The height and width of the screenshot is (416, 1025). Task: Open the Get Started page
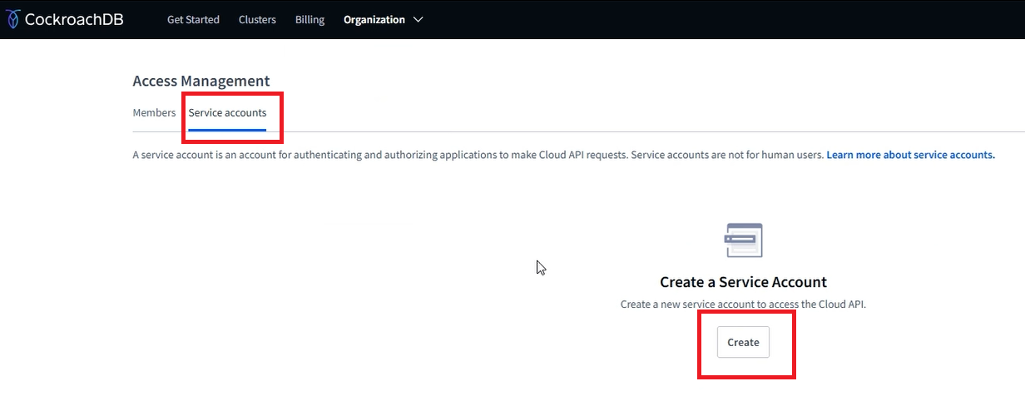193,19
